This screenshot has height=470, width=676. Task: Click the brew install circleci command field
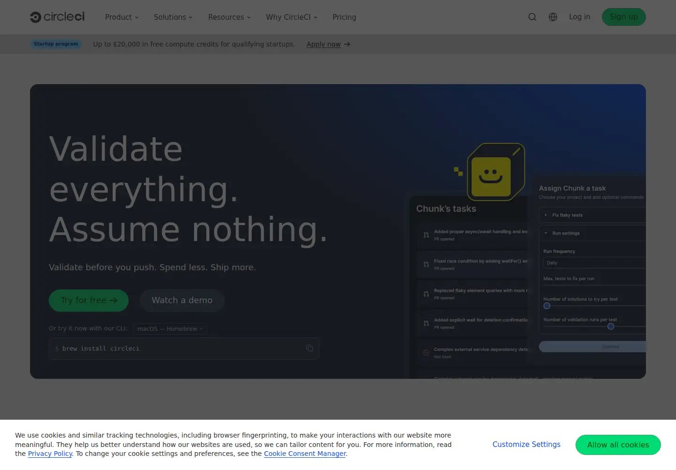coord(184,349)
